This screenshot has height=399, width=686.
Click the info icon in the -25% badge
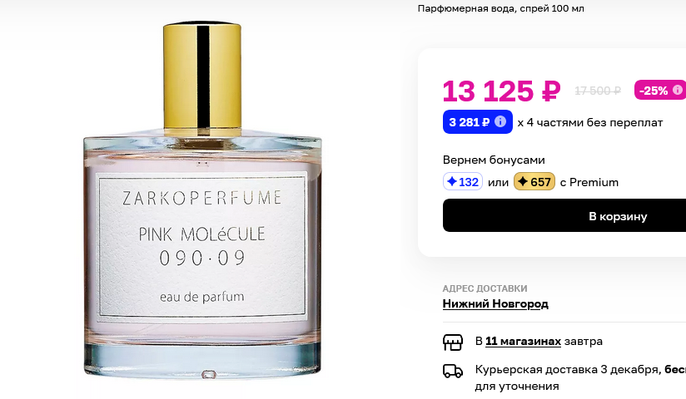click(x=677, y=90)
